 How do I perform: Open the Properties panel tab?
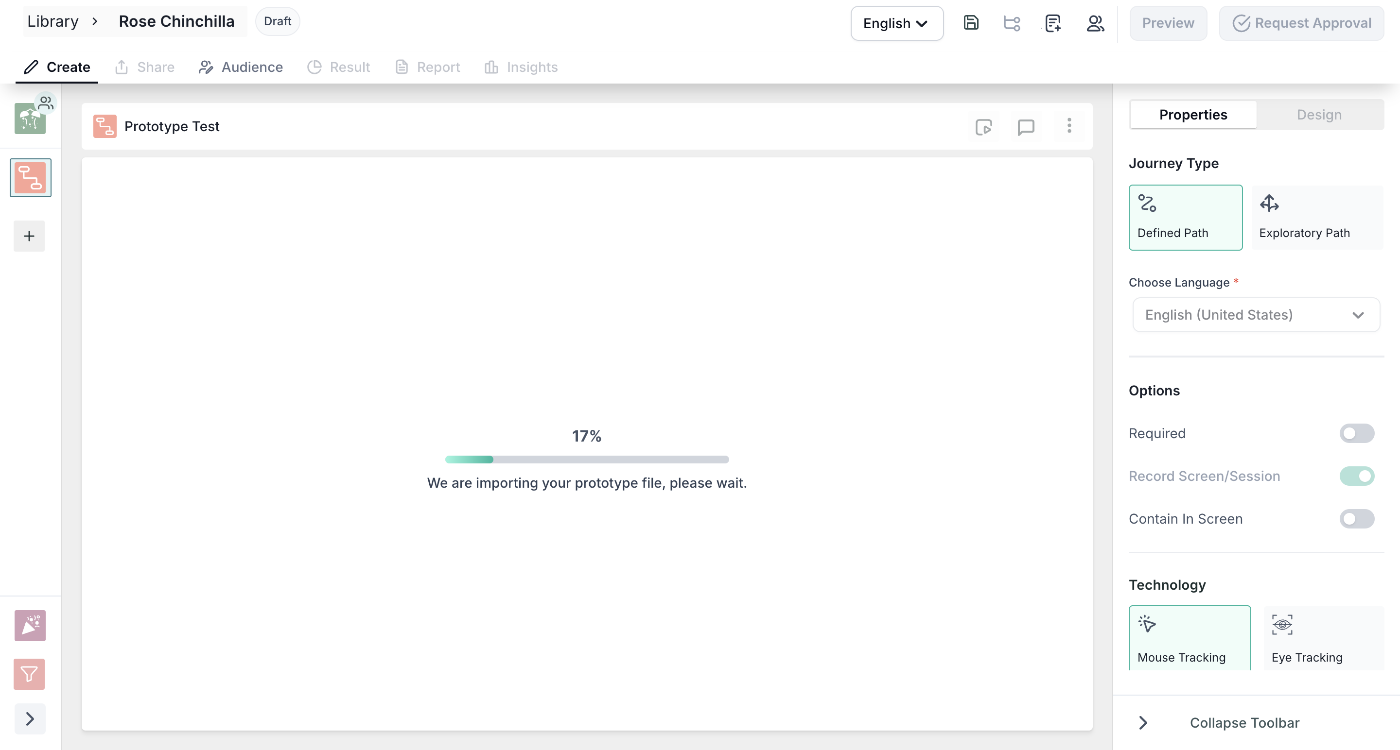pos(1193,115)
